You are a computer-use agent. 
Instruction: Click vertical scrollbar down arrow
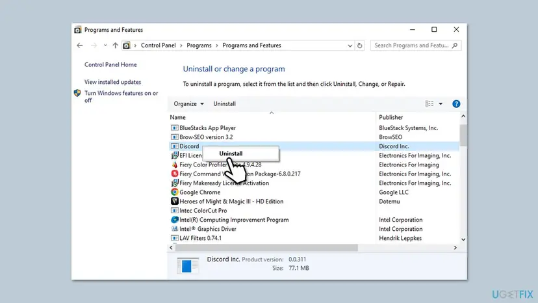click(463, 239)
